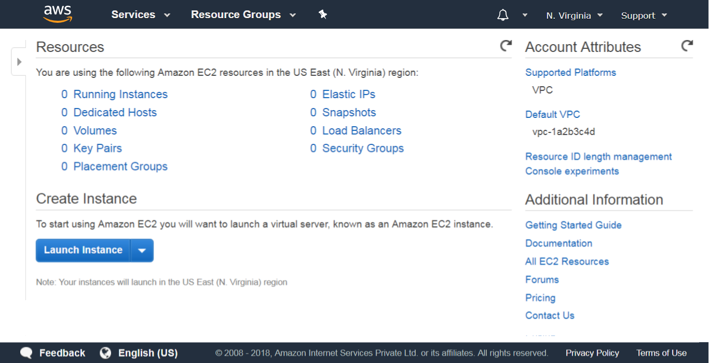This screenshot has width=709, height=363.
Task: Open Contact Us link
Action: 550,316
